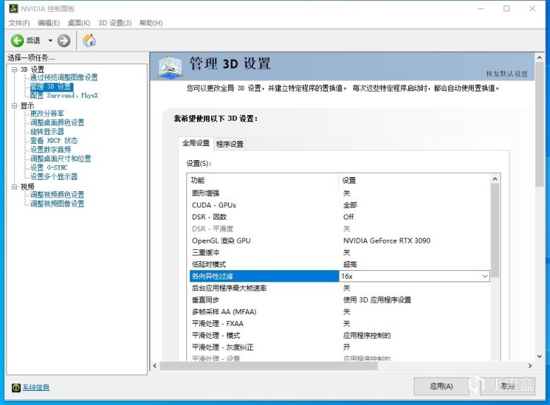Select the 垂直同步 setting row
This screenshot has width=550, height=405.
coord(340,300)
